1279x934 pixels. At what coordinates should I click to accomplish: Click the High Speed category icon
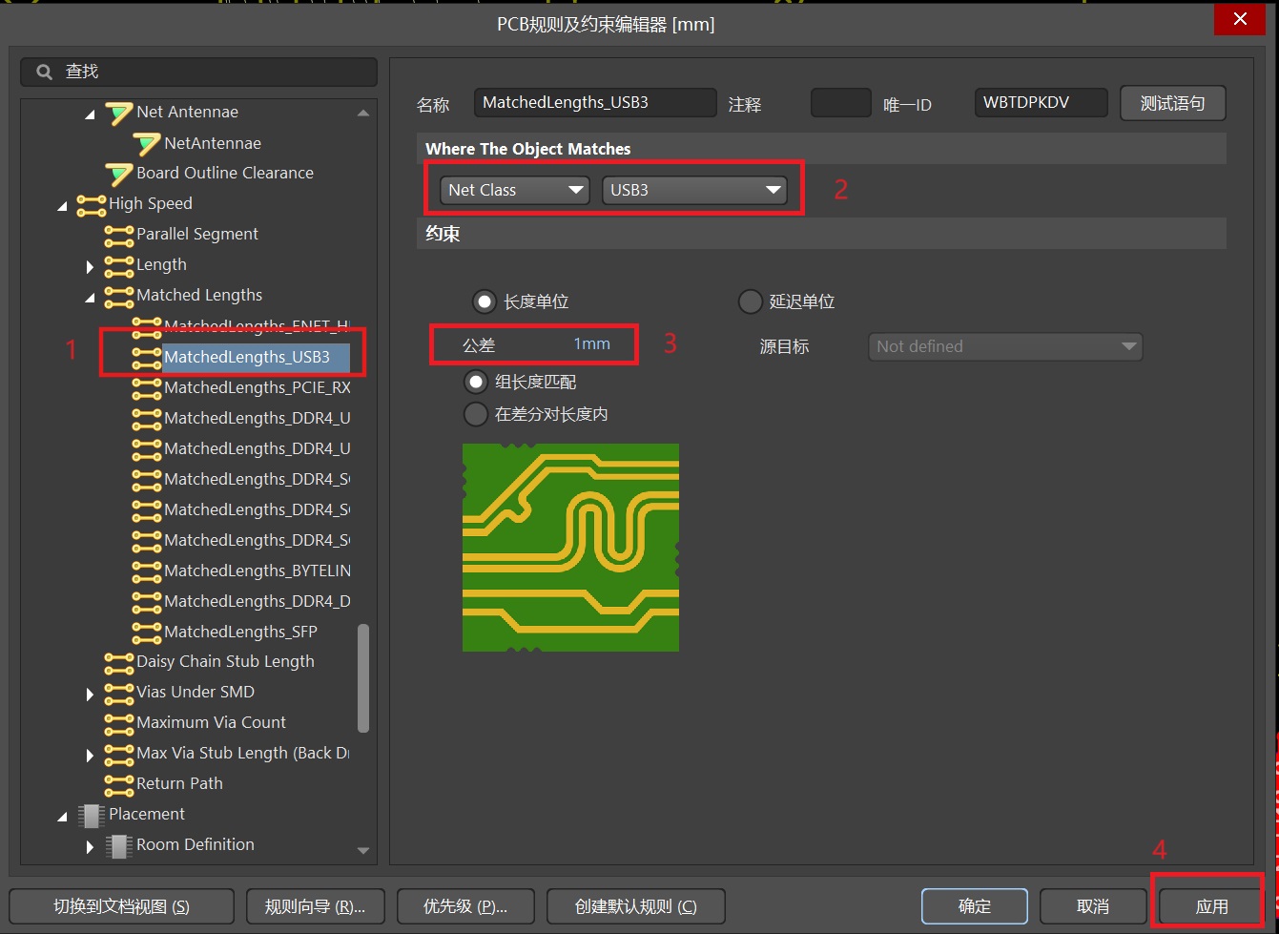[x=92, y=204]
